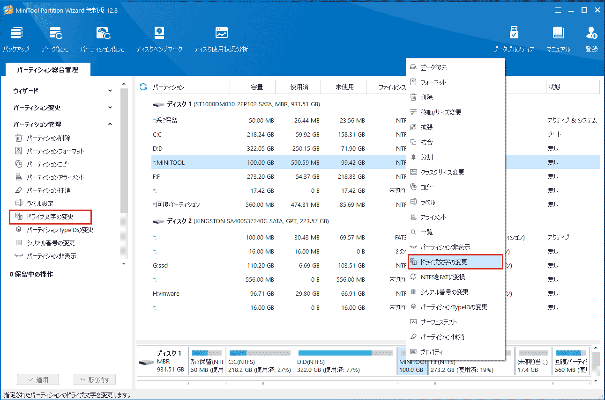Click the 適用 button

(x=38, y=379)
